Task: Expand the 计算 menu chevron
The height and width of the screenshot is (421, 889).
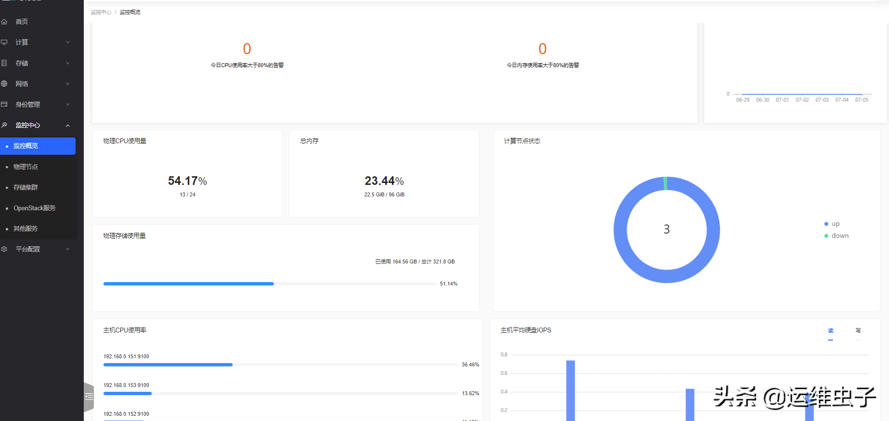Action: click(x=68, y=42)
